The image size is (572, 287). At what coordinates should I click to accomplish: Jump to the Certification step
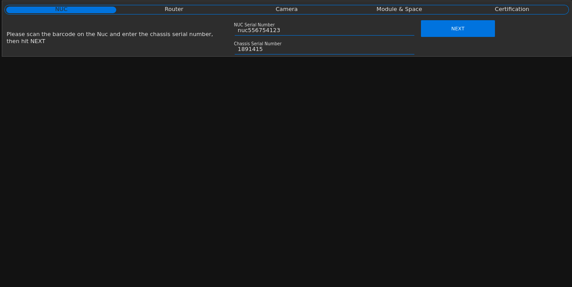pos(512,9)
